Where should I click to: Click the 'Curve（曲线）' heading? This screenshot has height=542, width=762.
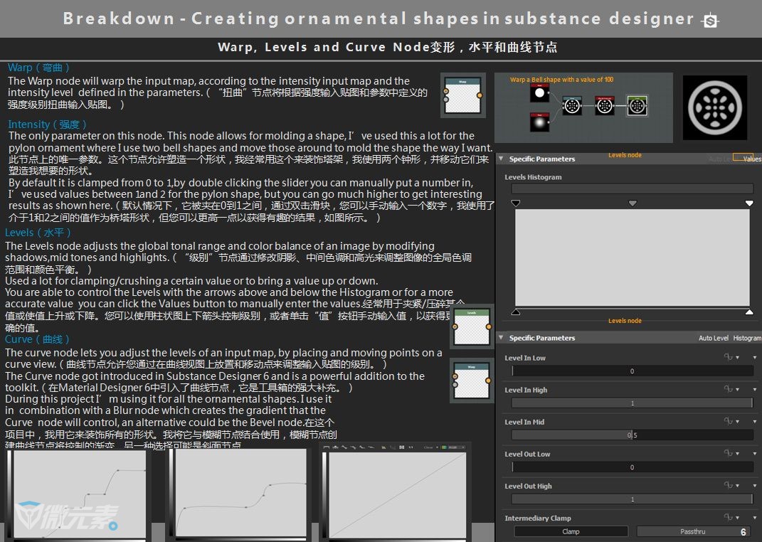(37, 339)
